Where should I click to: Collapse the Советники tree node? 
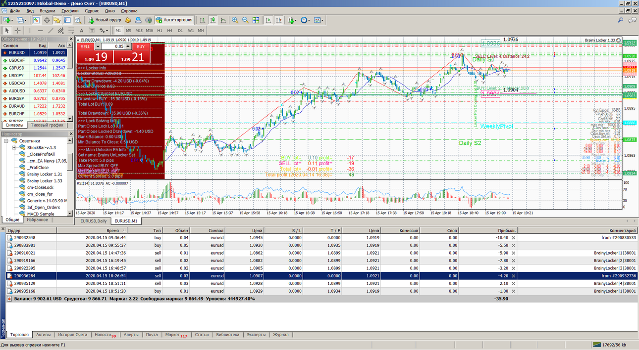6,141
